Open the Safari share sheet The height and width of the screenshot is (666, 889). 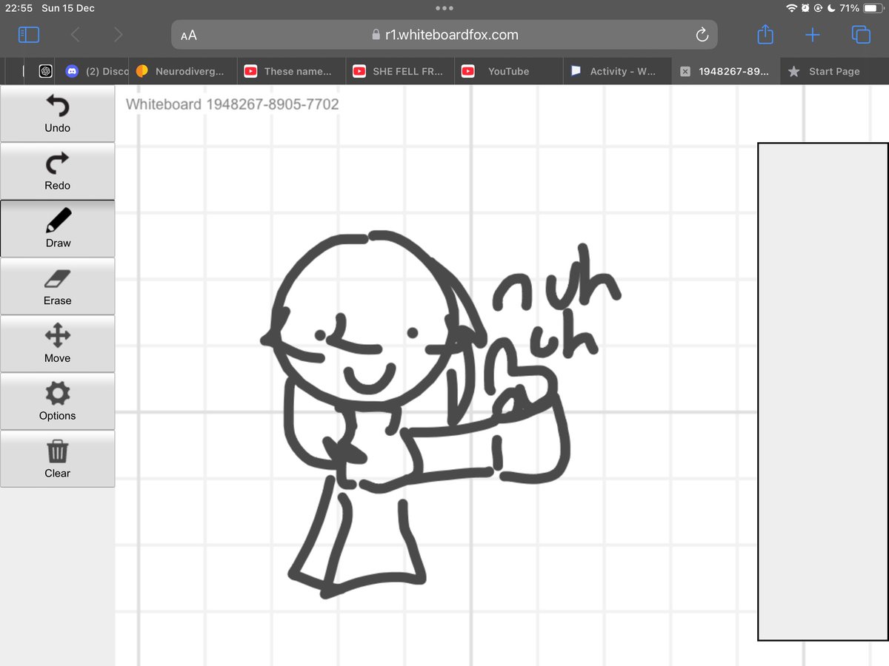(x=765, y=34)
